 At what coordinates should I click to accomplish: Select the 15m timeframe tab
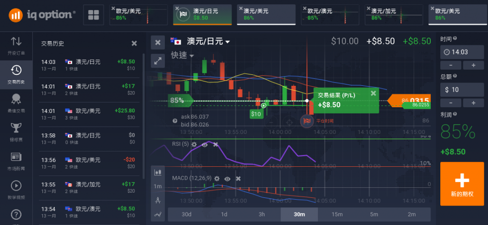pos(337,215)
